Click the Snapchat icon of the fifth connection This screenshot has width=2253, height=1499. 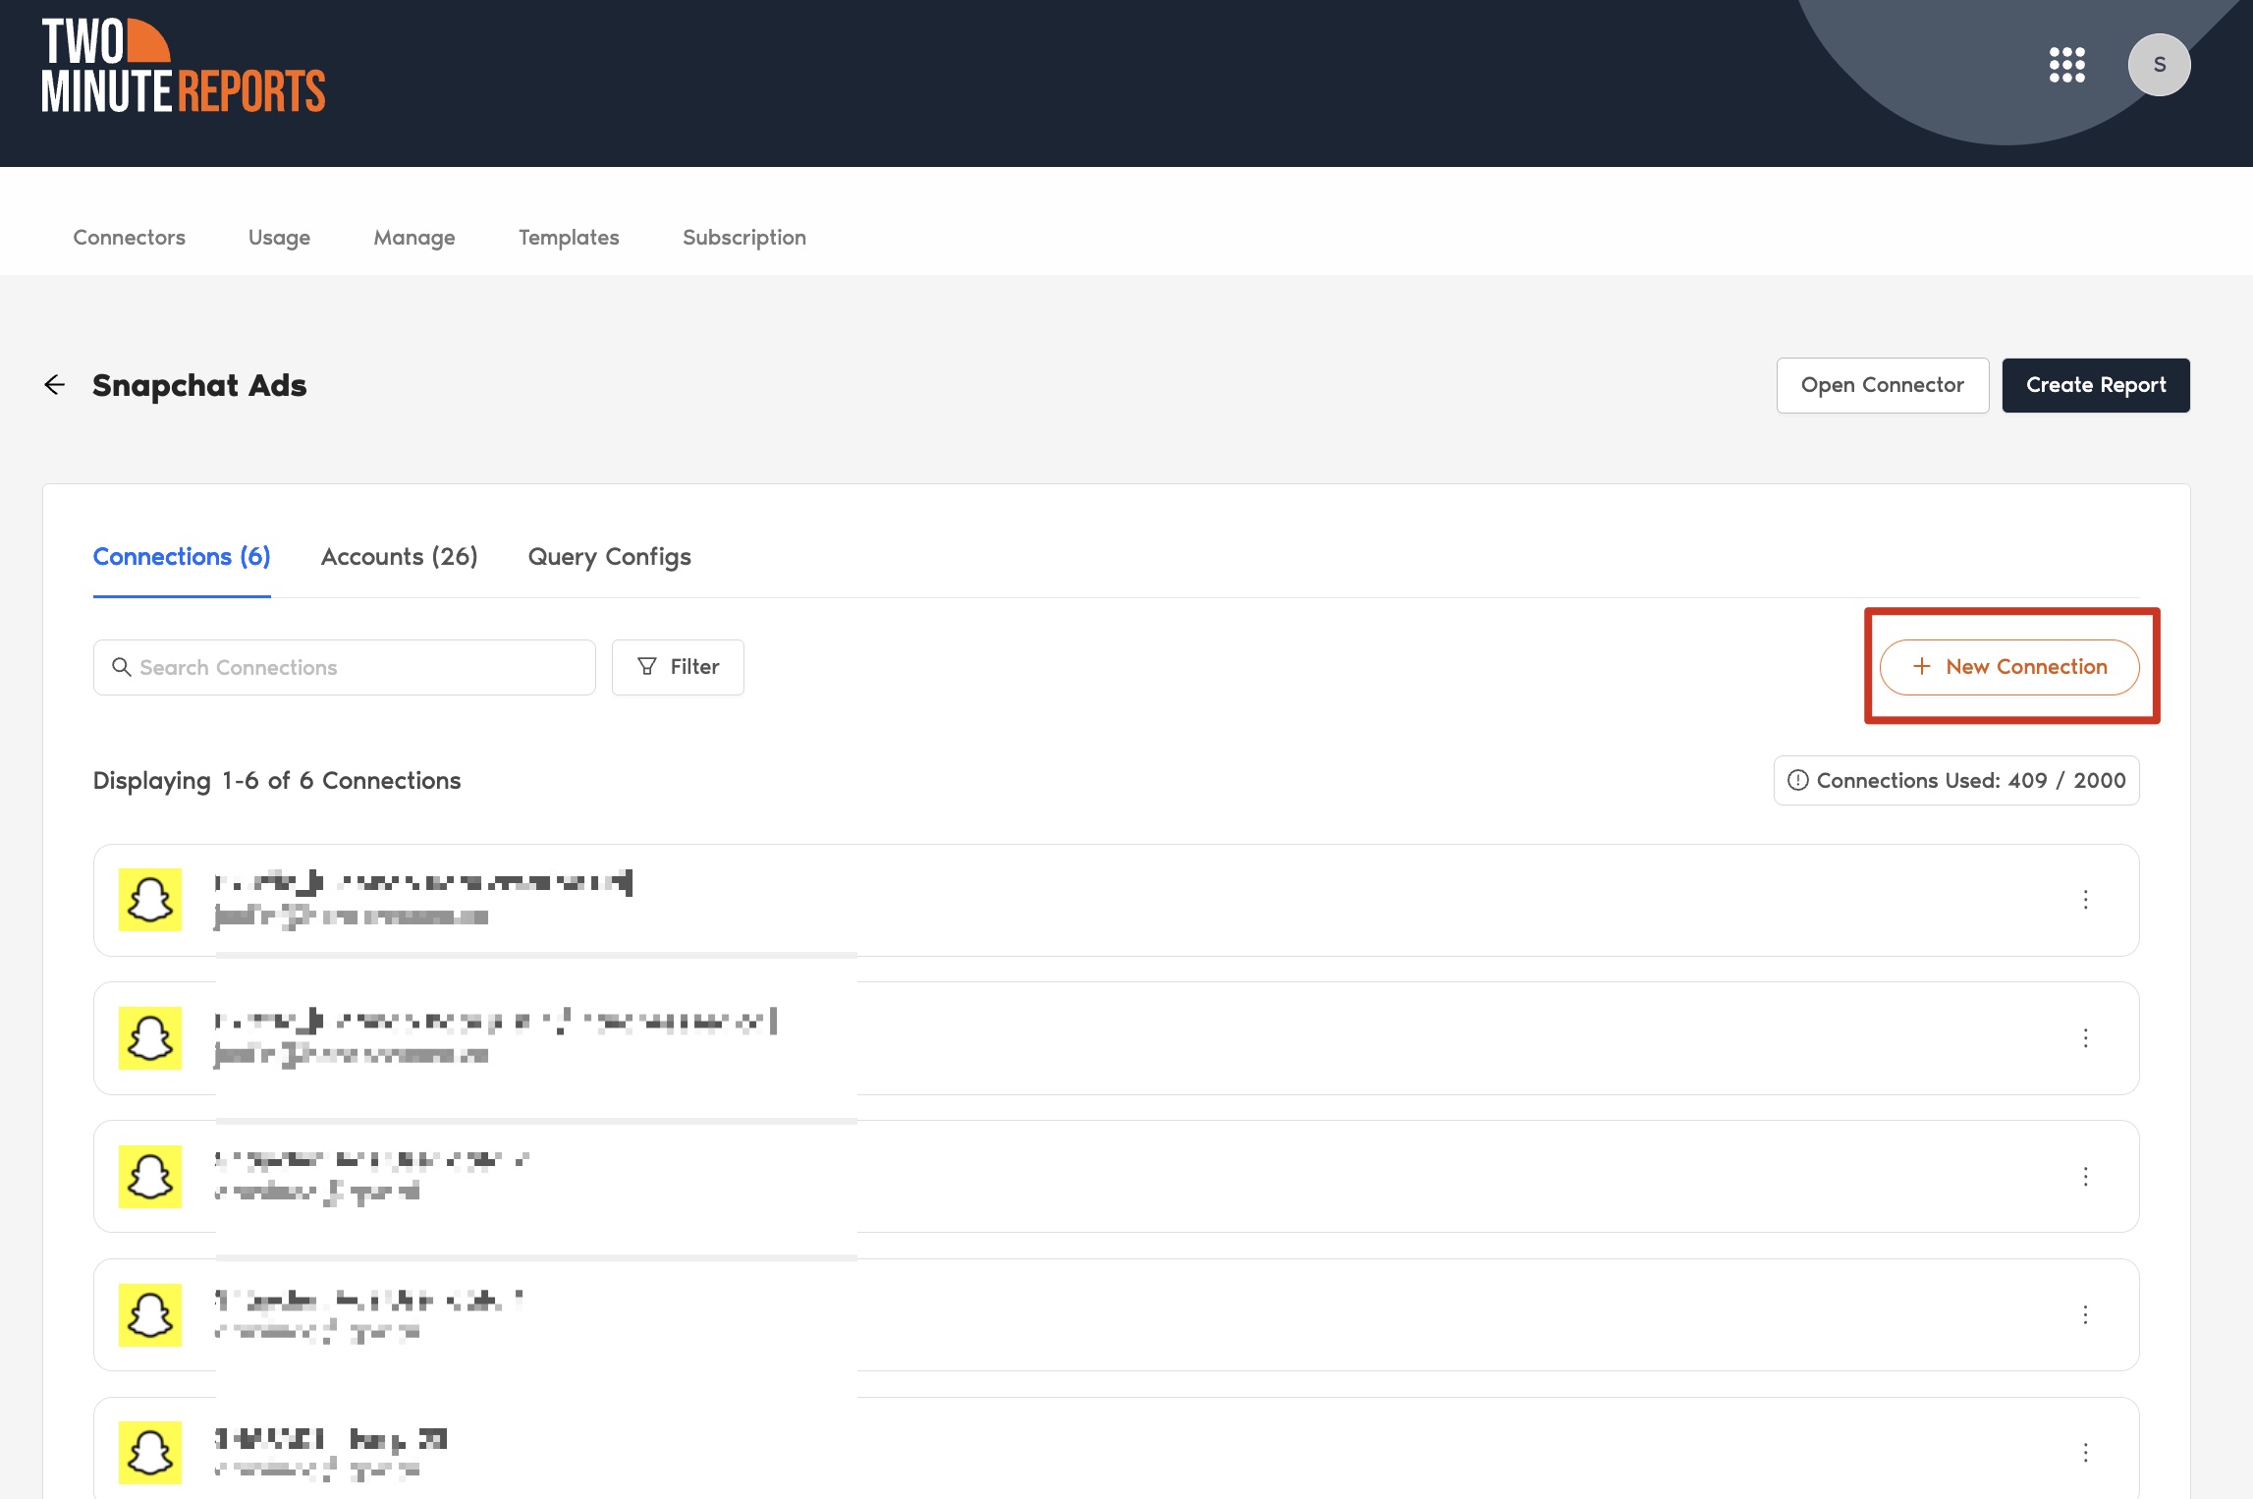[150, 1453]
